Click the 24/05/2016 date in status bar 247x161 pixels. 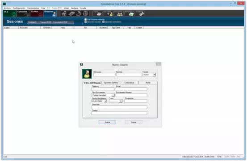[x=209, y=157]
